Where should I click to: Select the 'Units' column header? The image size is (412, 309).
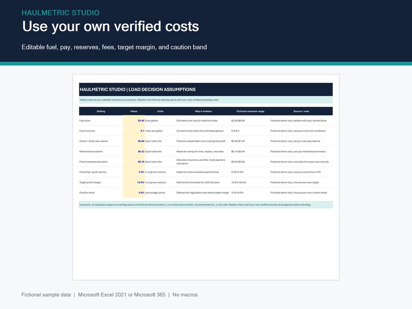pyautogui.click(x=160, y=111)
